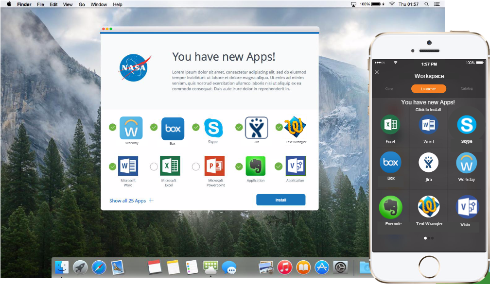This screenshot has height=284, width=490.
Task: Open the Help menu
Action: 118,4
